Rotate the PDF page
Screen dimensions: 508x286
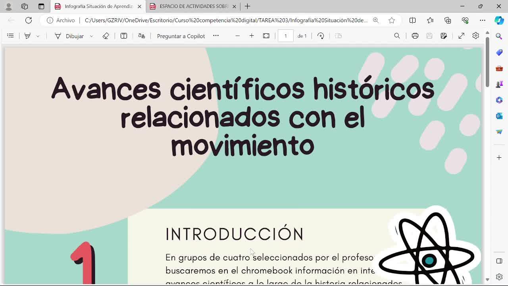tap(321, 36)
